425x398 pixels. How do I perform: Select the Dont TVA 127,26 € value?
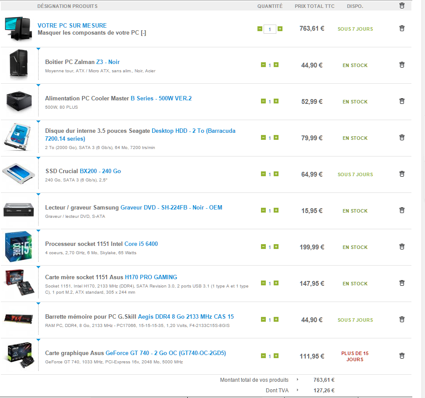[x=324, y=391]
